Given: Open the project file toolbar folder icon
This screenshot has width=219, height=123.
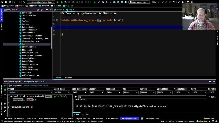Looking at the screenshot, I should click(2, 2).
